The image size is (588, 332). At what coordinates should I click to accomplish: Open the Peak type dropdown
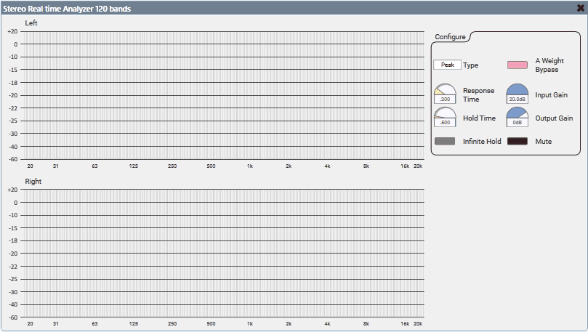pos(447,65)
